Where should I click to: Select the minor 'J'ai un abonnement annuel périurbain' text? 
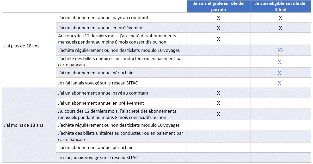tap(96, 147)
